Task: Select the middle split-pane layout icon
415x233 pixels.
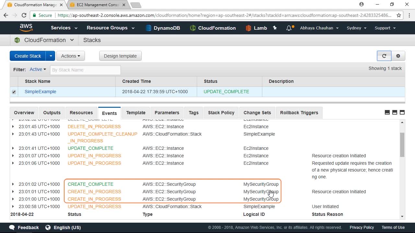Action: coord(395,112)
